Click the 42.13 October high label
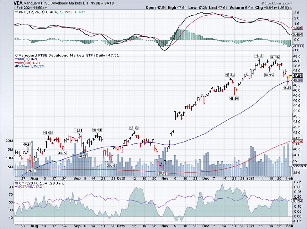 [134, 128]
